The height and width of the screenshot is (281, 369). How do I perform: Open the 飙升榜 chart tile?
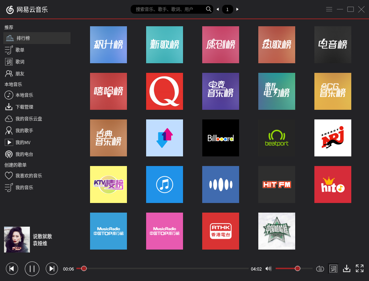click(108, 45)
